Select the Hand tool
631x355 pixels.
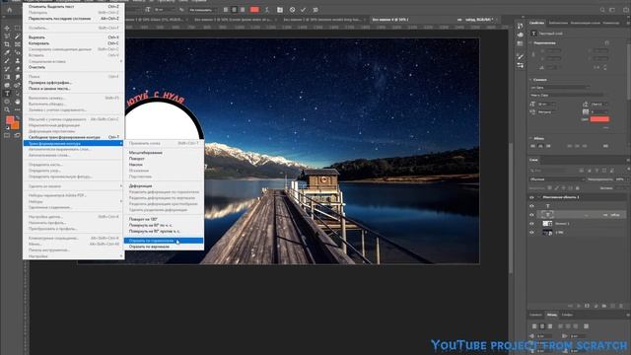click(x=17, y=102)
